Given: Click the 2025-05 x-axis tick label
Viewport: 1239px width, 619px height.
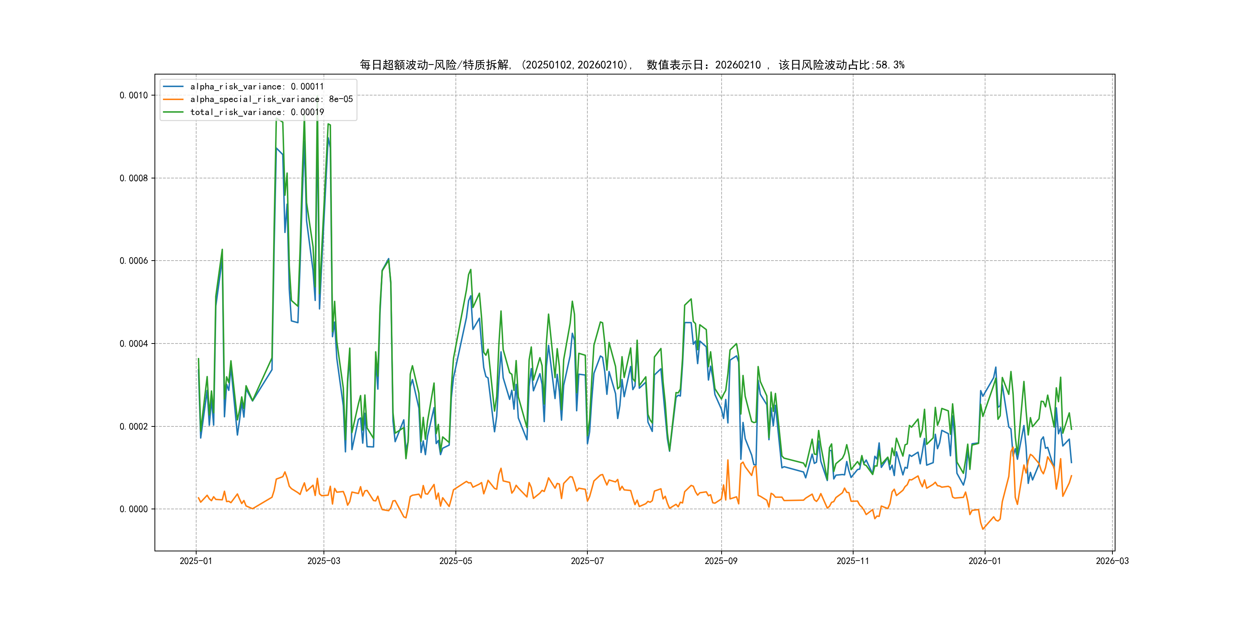Looking at the screenshot, I should coord(455,561).
